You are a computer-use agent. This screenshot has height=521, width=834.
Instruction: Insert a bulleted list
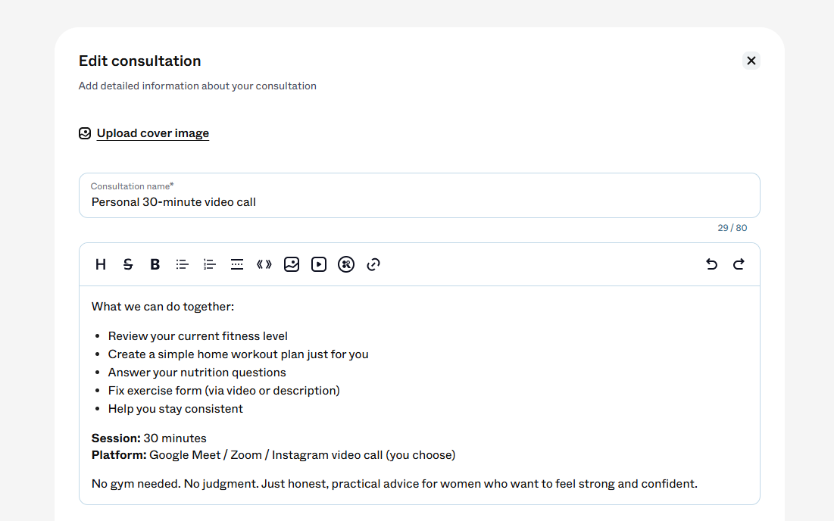pyautogui.click(x=183, y=264)
